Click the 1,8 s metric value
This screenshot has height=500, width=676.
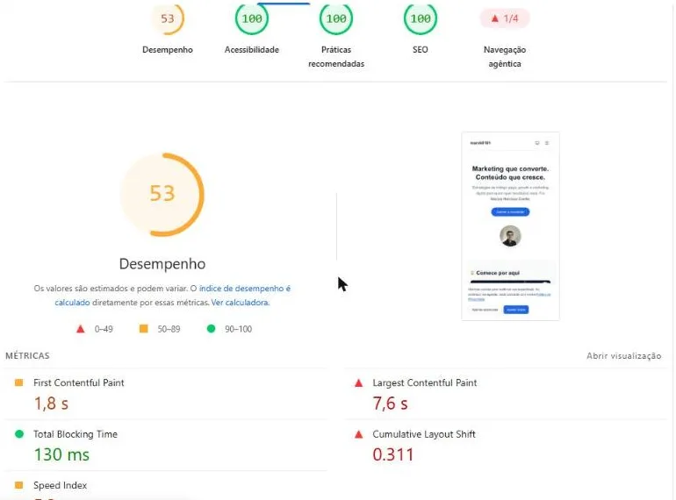click(x=51, y=404)
